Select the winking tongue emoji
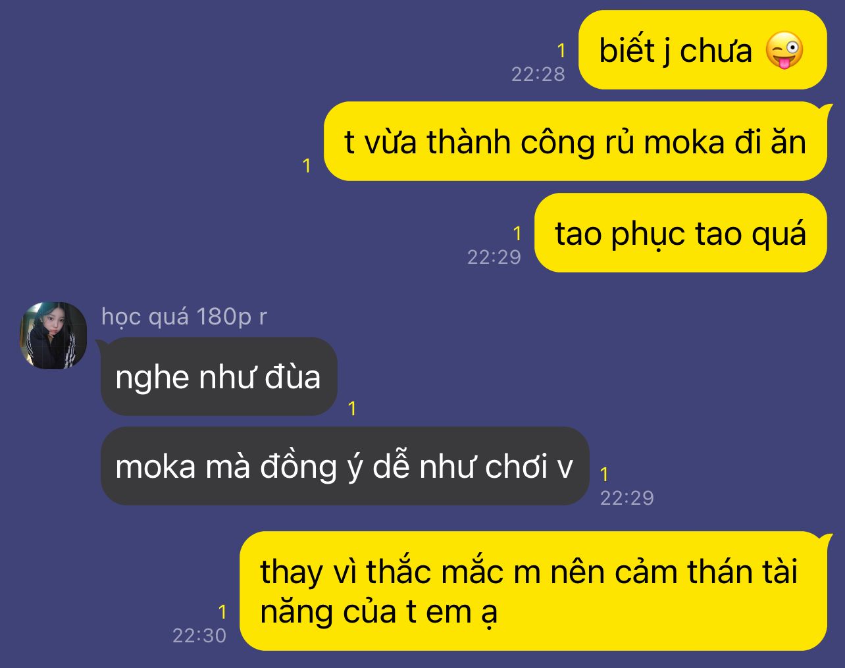 (x=784, y=51)
